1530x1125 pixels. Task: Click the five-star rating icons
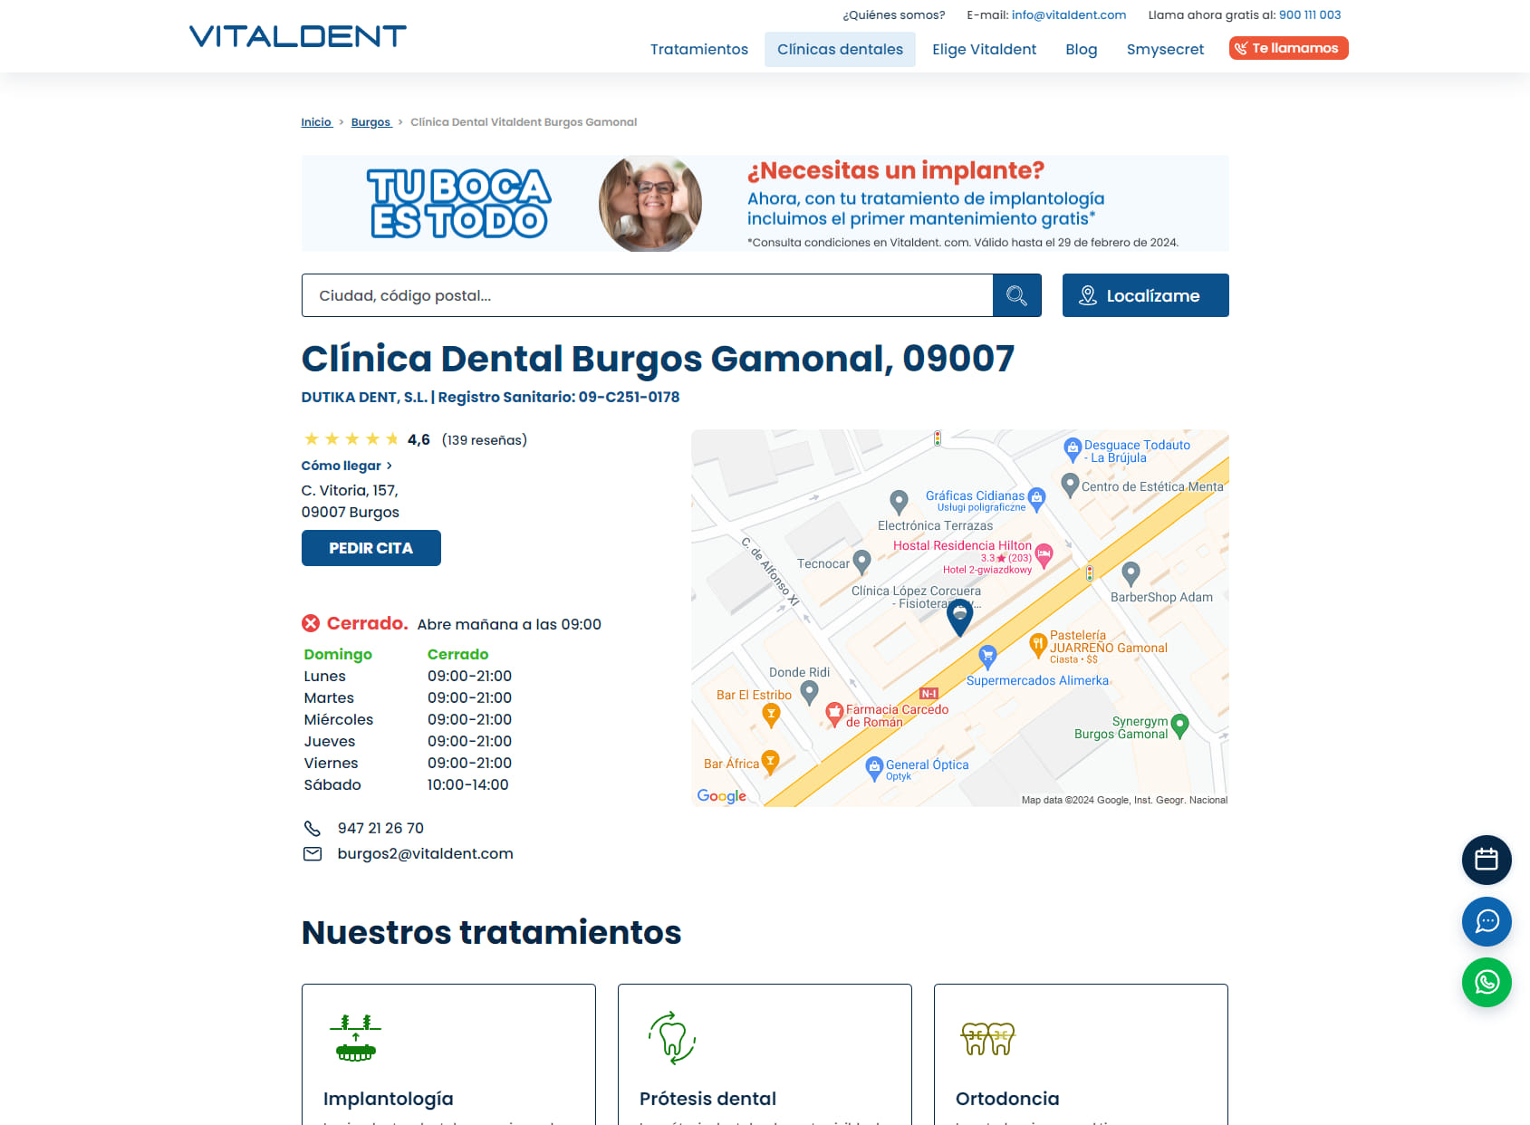(x=351, y=439)
